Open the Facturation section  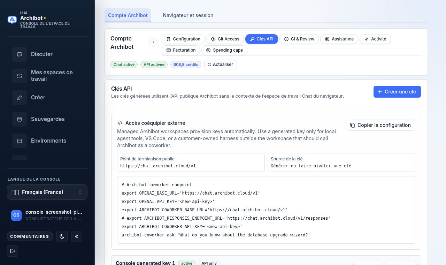pyautogui.click(x=181, y=50)
